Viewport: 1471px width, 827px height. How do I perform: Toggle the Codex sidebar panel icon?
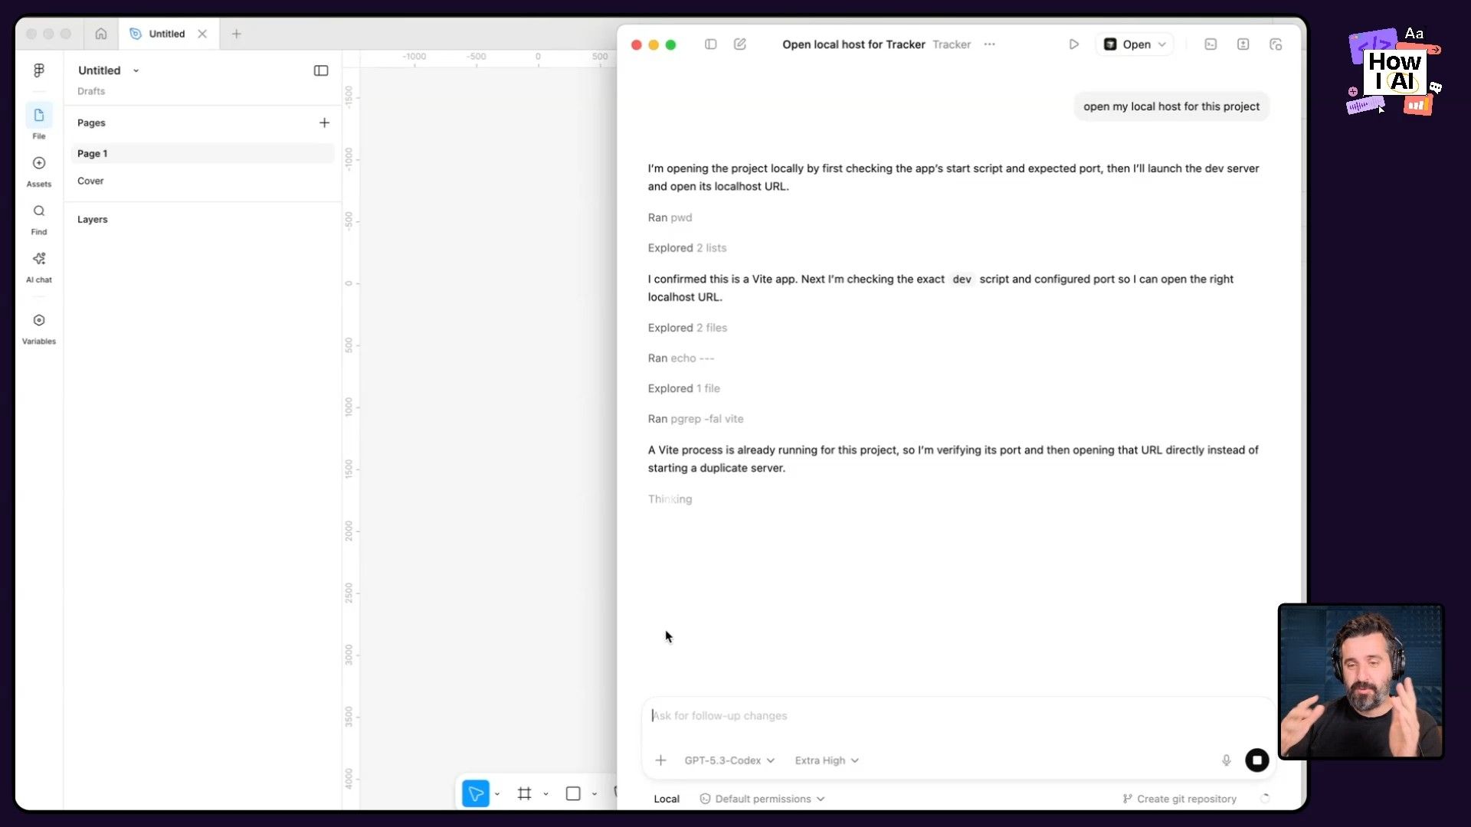pos(710,44)
